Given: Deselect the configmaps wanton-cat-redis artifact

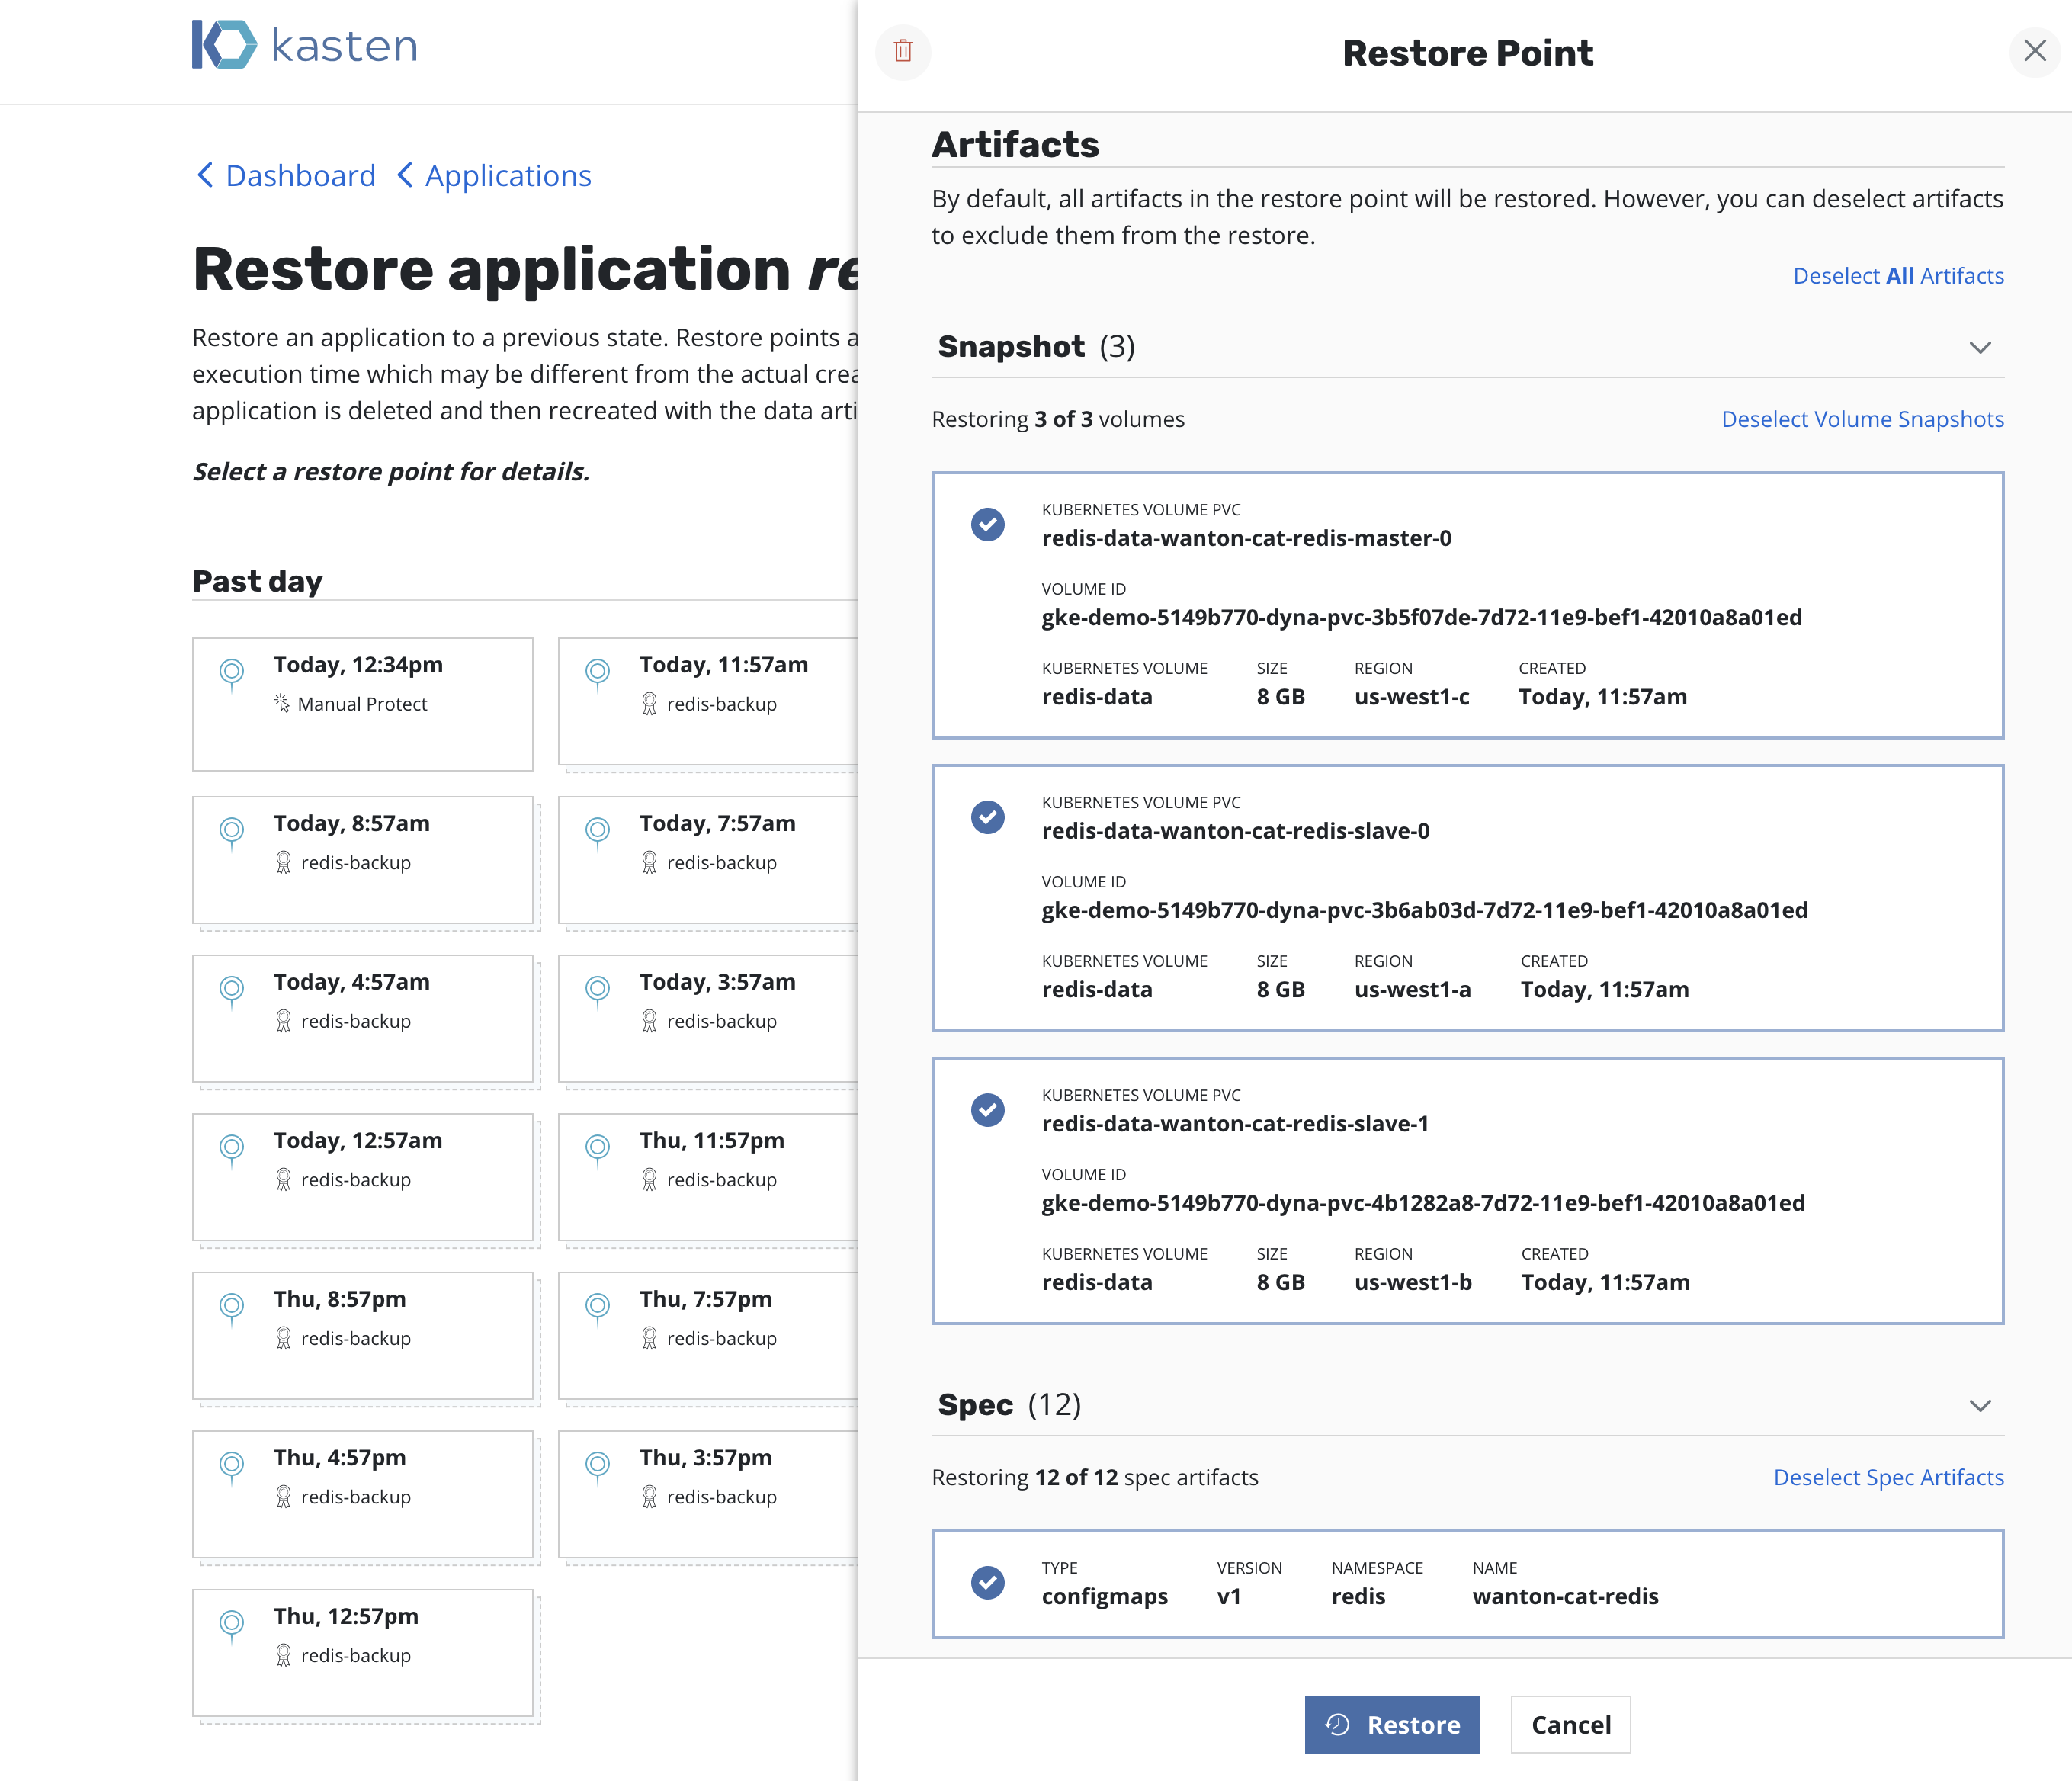Looking at the screenshot, I should [987, 1582].
